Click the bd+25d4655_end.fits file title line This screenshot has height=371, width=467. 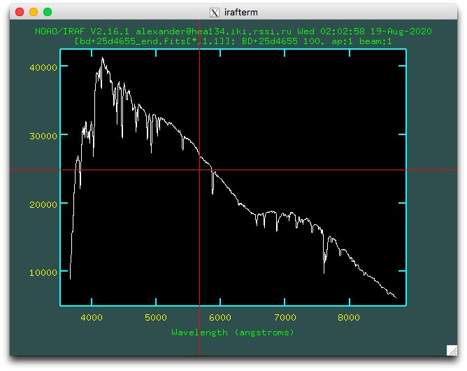tap(233, 41)
